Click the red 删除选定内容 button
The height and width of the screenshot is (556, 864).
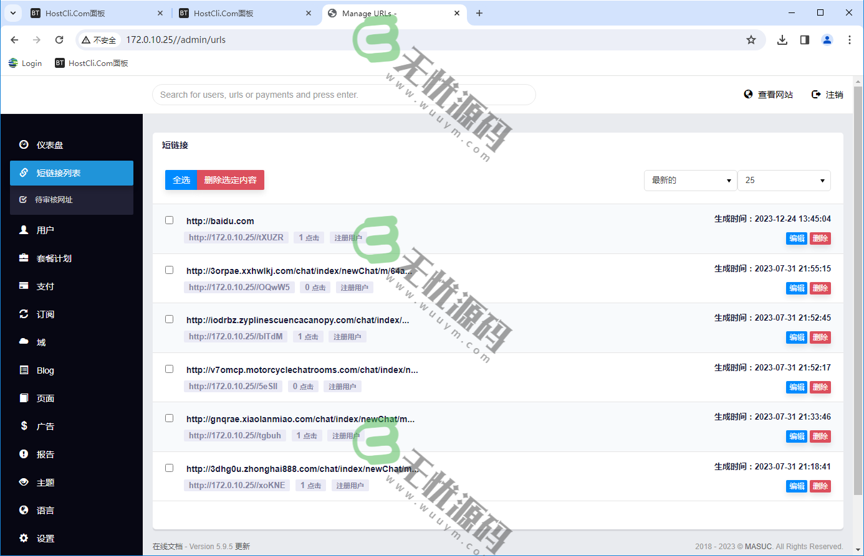[x=230, y=180]
